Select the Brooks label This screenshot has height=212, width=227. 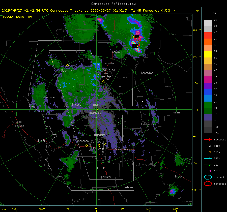click(x=179, y=176)
